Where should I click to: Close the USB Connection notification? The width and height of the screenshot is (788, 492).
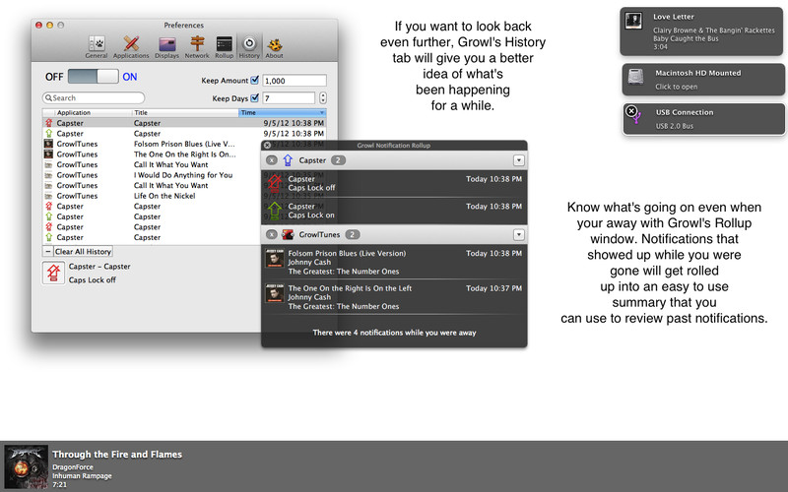point(630,112)
